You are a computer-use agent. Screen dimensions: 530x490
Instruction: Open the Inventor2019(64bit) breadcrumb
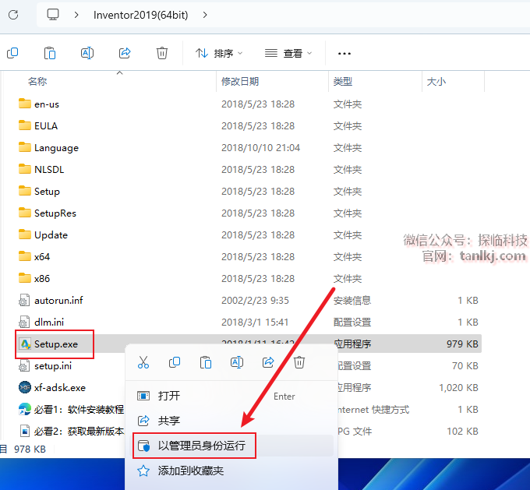(140, 15)
